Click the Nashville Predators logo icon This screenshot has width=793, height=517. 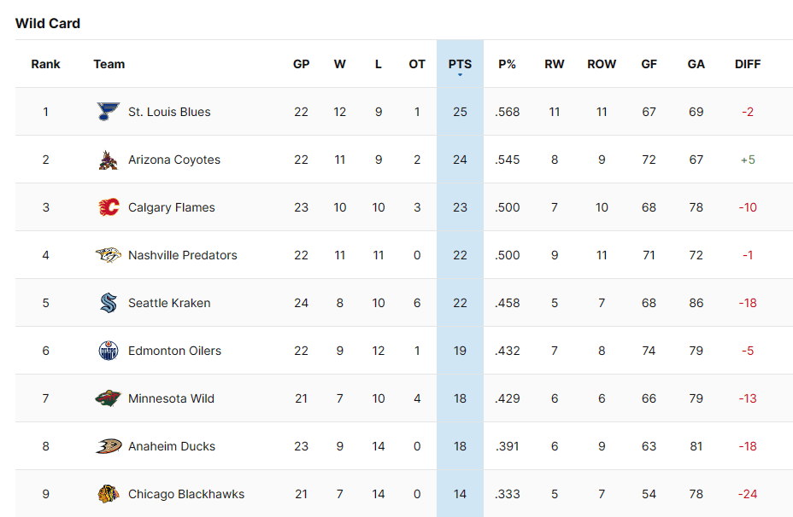coord(108,255)
